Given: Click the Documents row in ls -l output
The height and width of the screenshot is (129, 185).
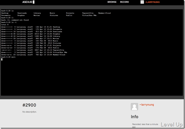Looking at the screenshot, I should pyautogui.click(x=32, y=29).
